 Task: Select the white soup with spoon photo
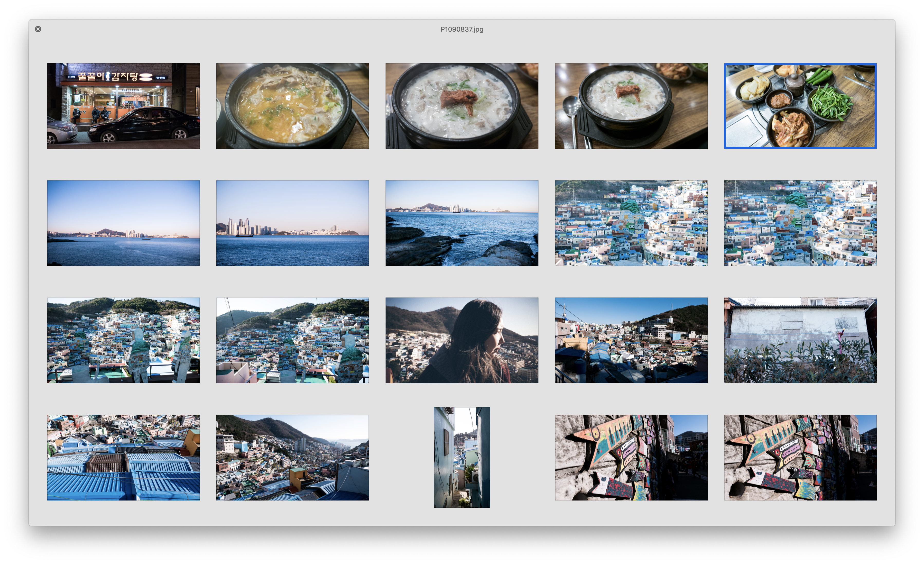[631, 106]
